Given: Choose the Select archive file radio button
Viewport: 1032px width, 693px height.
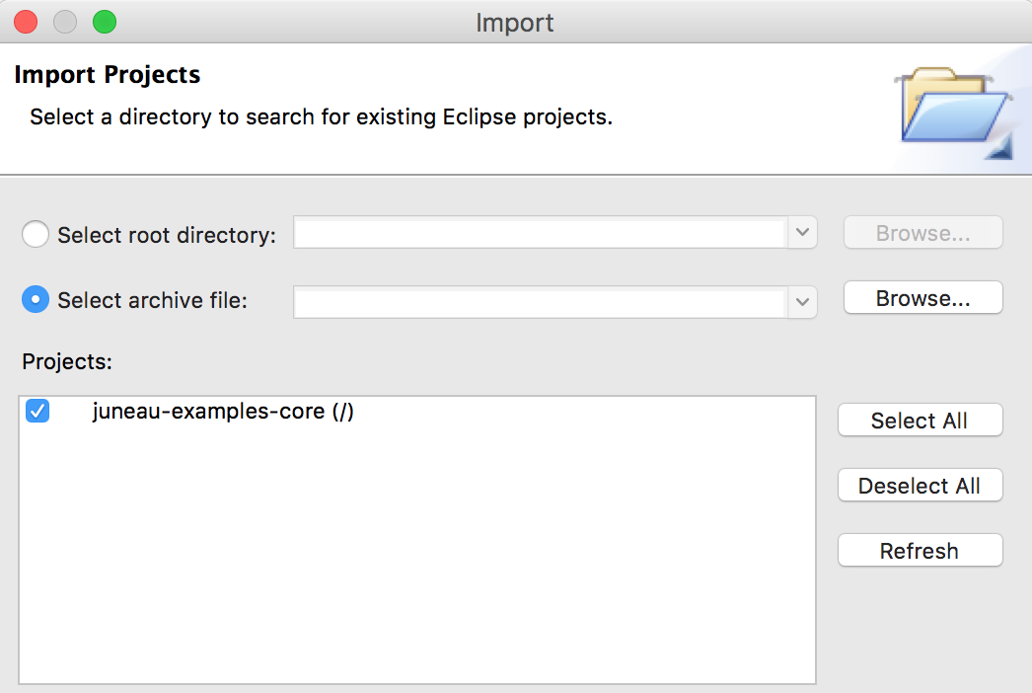Looking at the screenshot, I should point(36,300).
